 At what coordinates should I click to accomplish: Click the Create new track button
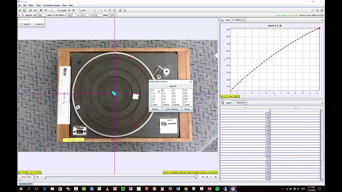(61, 10)
